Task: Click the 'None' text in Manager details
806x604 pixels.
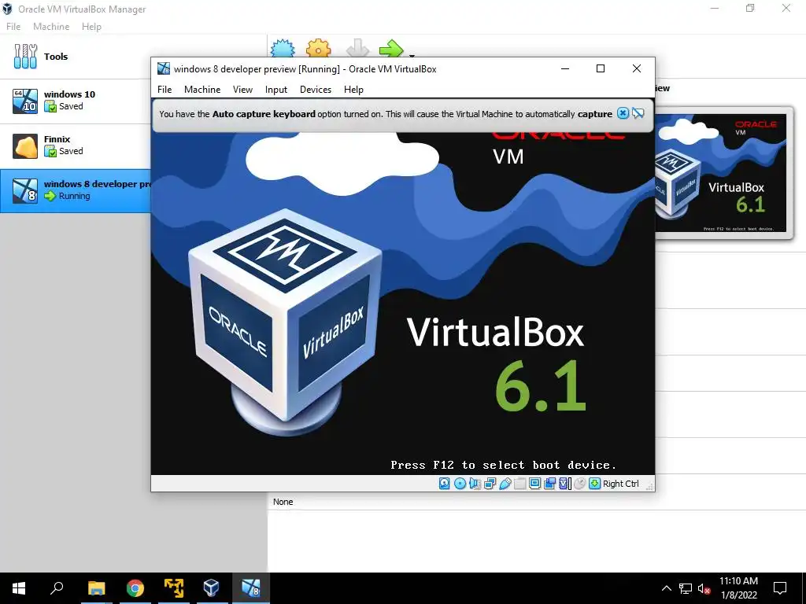Action: point(283,502)
